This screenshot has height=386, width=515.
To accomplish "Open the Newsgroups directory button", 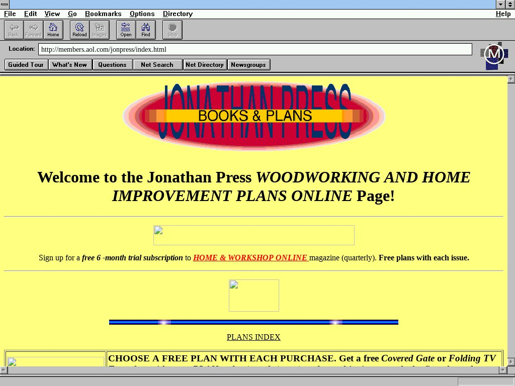I will tap(248, 64).
